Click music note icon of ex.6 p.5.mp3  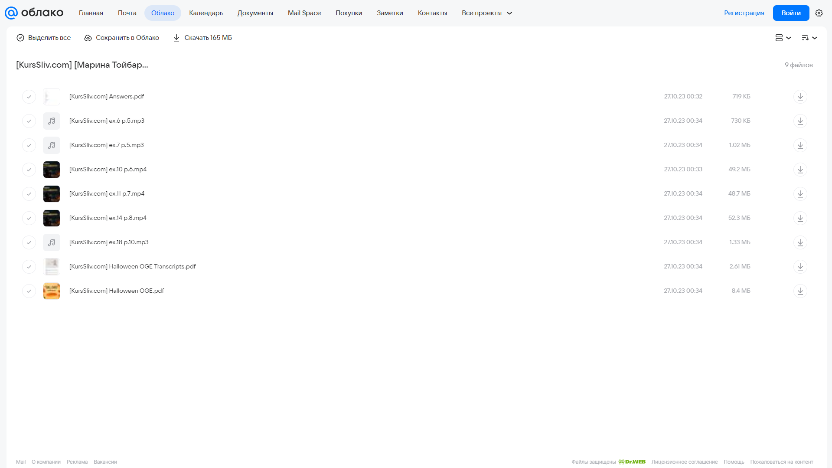(52, 121)
